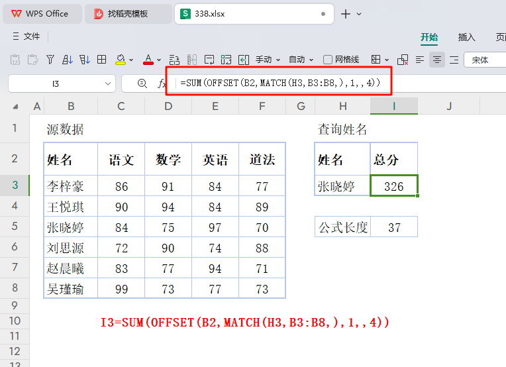
Task: Click the unsaved dot on 338.xlsx tab
Action: (x=323, y=14)
